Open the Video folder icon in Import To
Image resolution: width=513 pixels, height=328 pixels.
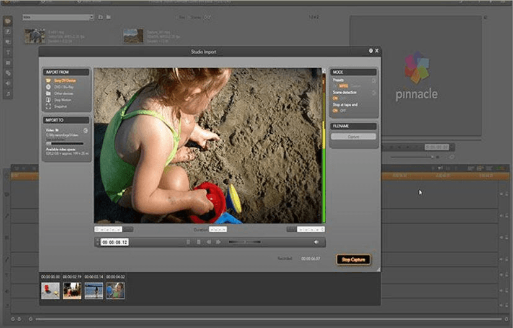click(x=58, y=130)
